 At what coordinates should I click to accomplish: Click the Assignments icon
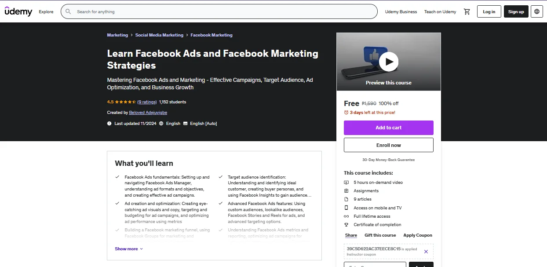pyautogui.click(x=346, y=191)
